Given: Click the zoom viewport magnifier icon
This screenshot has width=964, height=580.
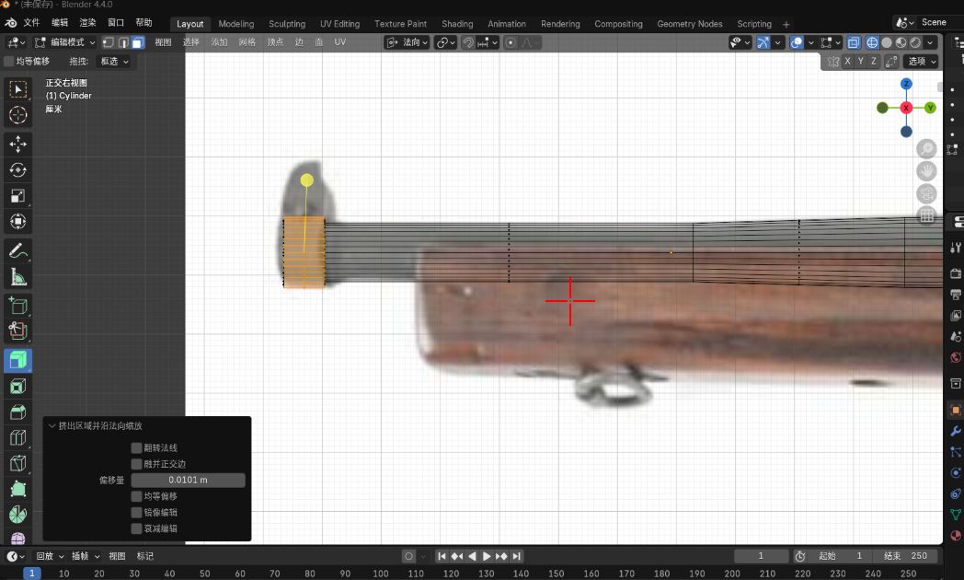Looking at the screenshot, I should 926,149.
